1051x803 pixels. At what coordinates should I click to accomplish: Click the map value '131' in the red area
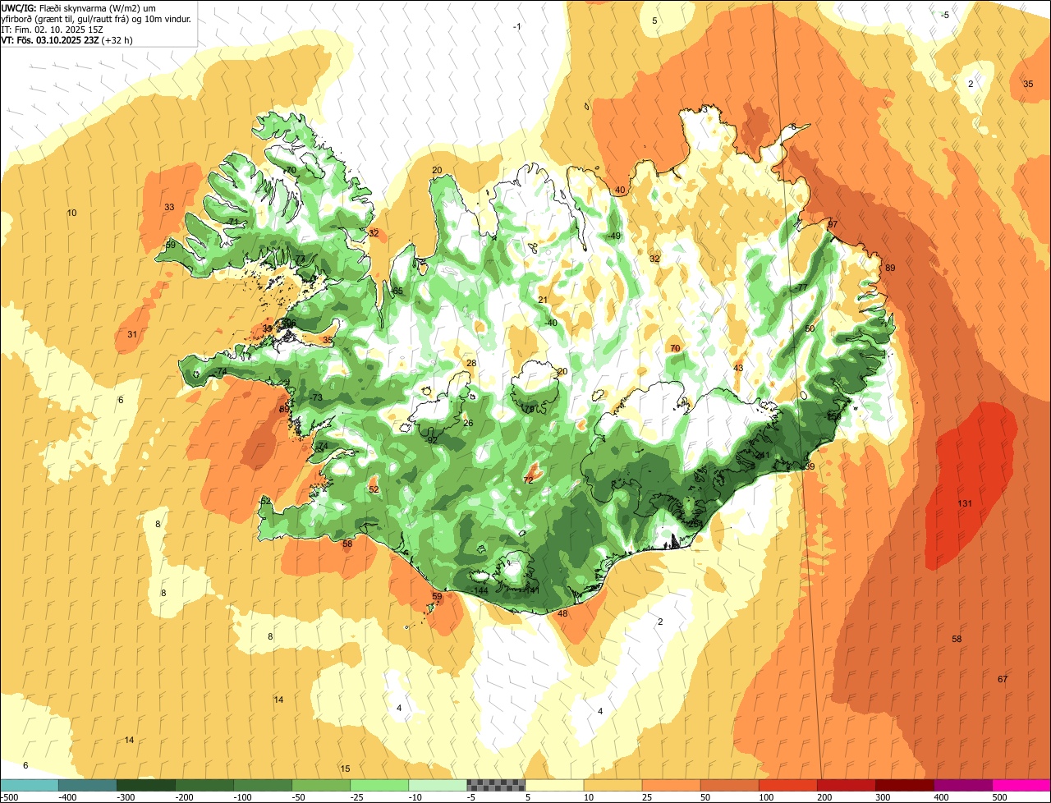click(965, 503)
